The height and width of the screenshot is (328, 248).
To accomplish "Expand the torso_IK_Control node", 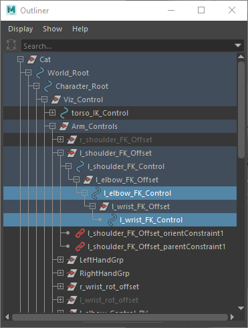I will 52,113.
